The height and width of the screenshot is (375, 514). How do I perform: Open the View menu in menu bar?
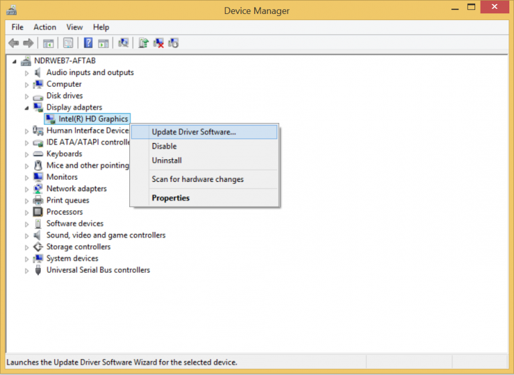point(74,27)
